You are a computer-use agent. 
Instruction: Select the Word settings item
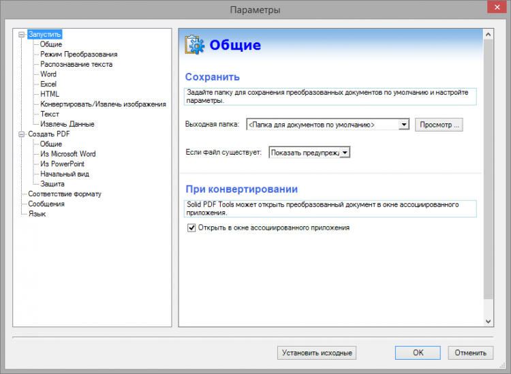point(48,74)
